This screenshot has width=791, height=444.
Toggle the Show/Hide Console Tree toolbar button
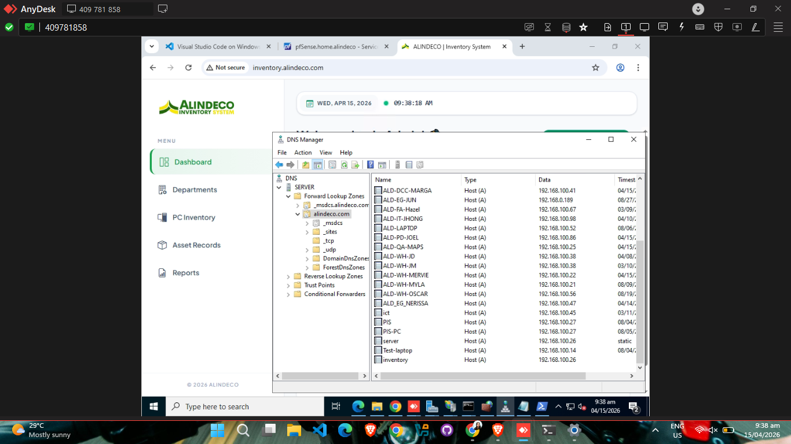pos(317,165)
